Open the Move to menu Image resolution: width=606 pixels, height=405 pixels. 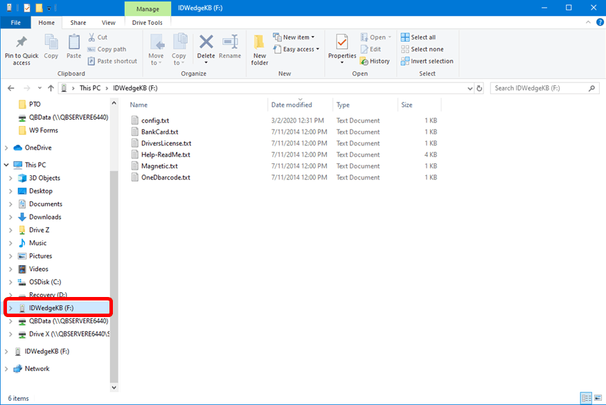(156, 49)
